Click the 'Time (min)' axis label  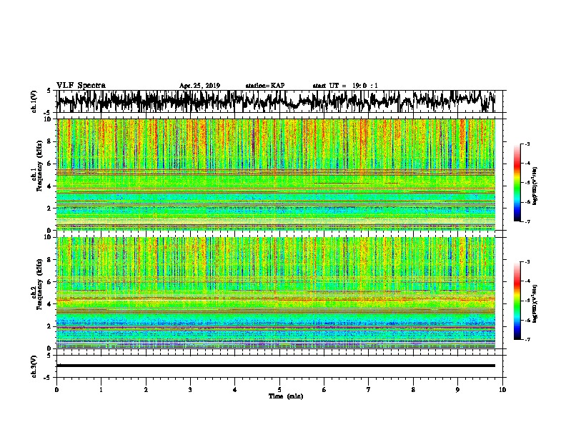(286, 396)
